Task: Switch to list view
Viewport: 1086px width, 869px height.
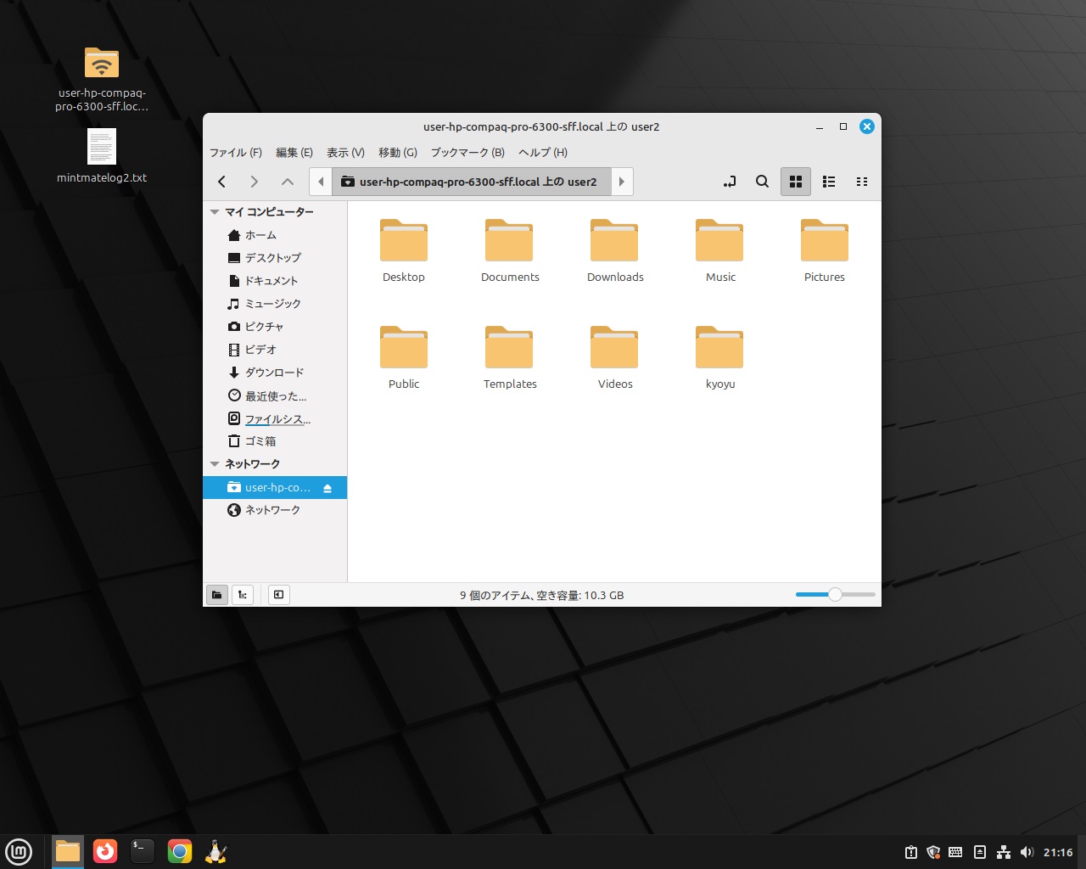Action: tap(829, 182)
